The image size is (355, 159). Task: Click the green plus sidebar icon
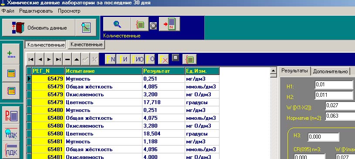point(11,54)
